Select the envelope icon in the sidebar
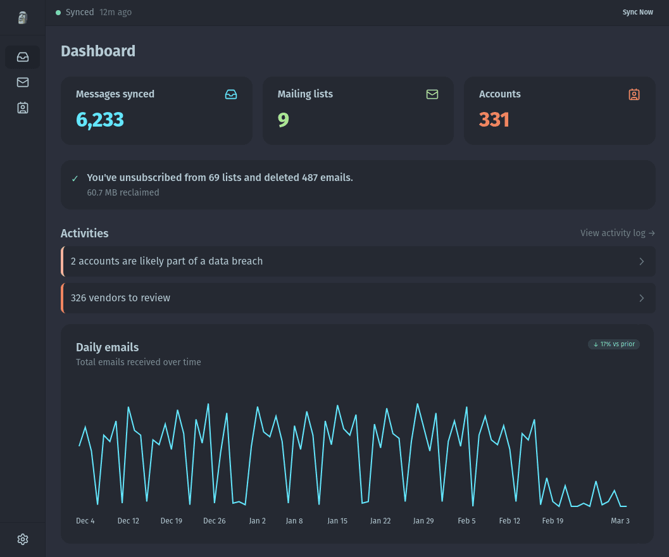 tap(22, 82)
